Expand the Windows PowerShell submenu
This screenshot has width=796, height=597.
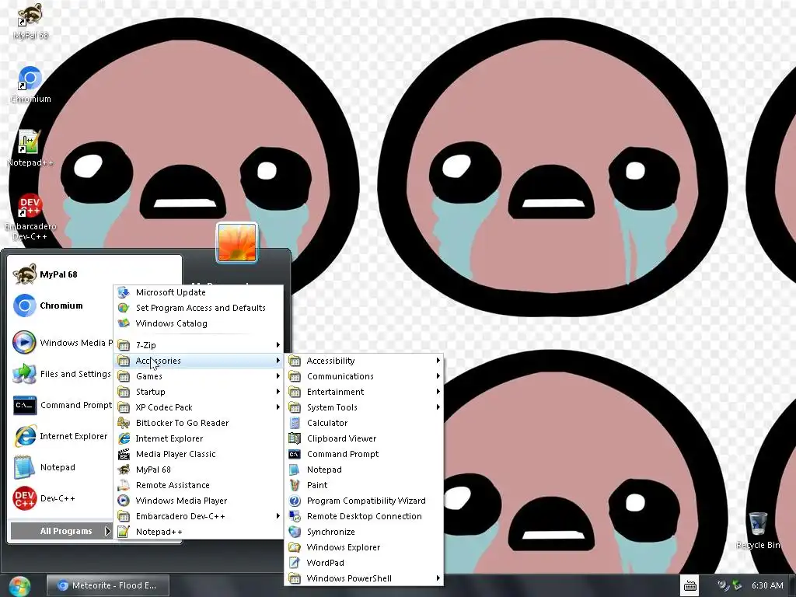(x=364, y=578)
